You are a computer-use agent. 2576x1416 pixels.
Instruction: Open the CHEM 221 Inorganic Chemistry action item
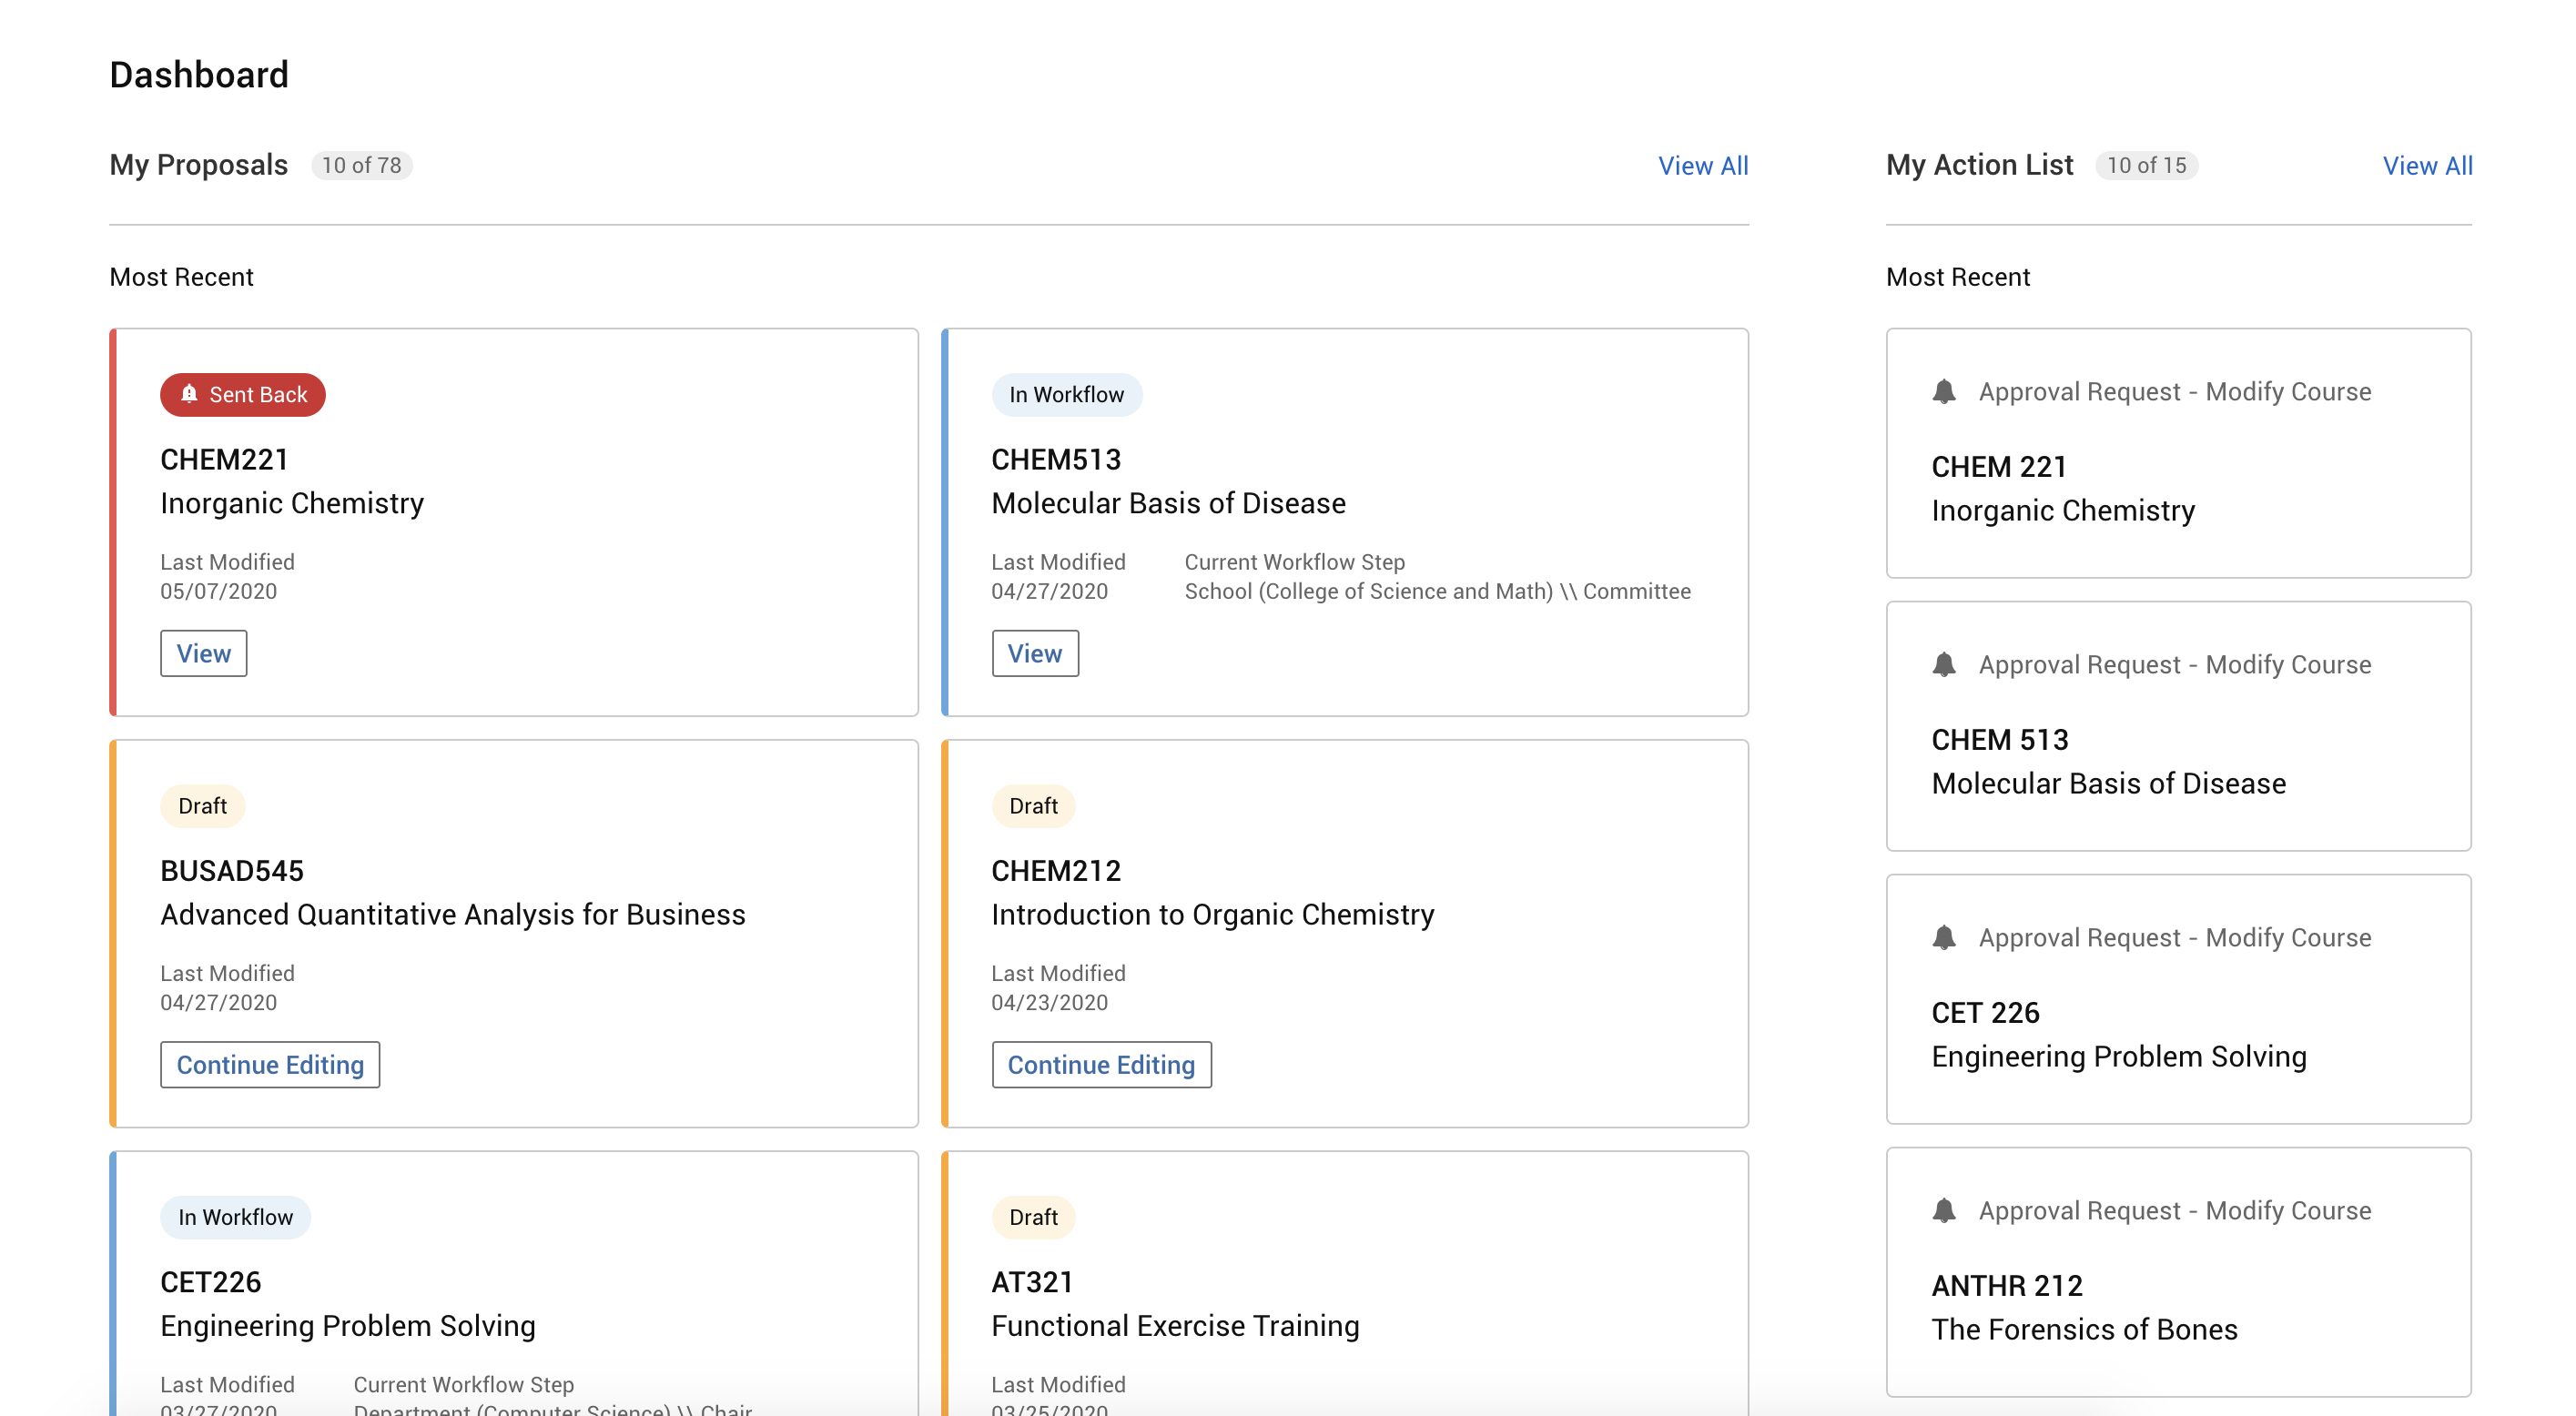pyautogui.click(x=2178, y=455)
